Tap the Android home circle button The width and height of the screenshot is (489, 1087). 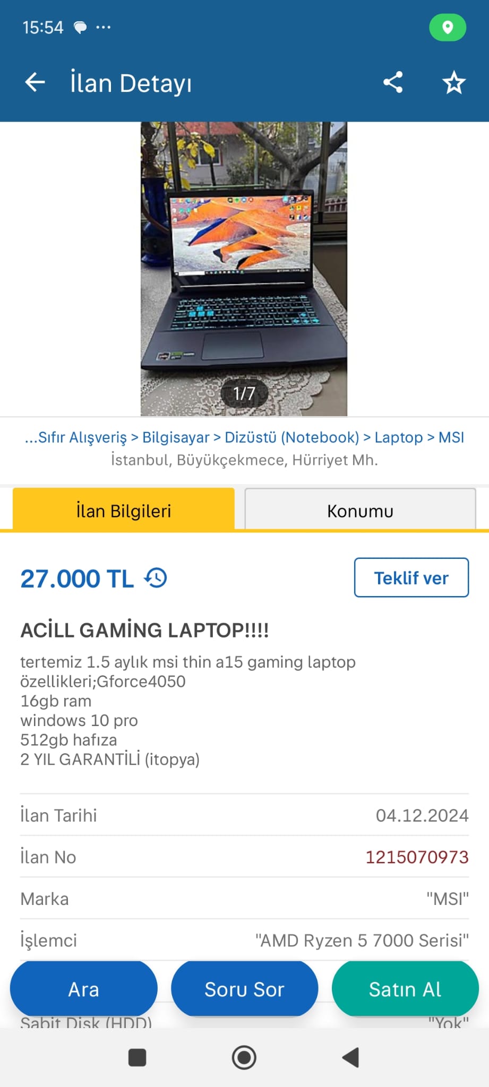(x=244, y=1057)
